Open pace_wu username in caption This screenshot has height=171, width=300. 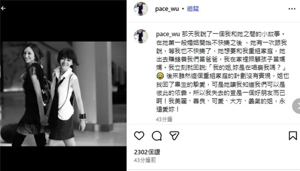pyautogui.click(x=168, y=34)
